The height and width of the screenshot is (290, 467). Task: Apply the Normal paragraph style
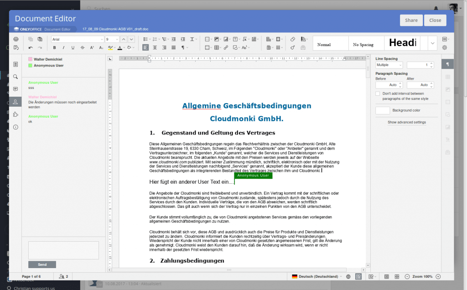(331, 44)
